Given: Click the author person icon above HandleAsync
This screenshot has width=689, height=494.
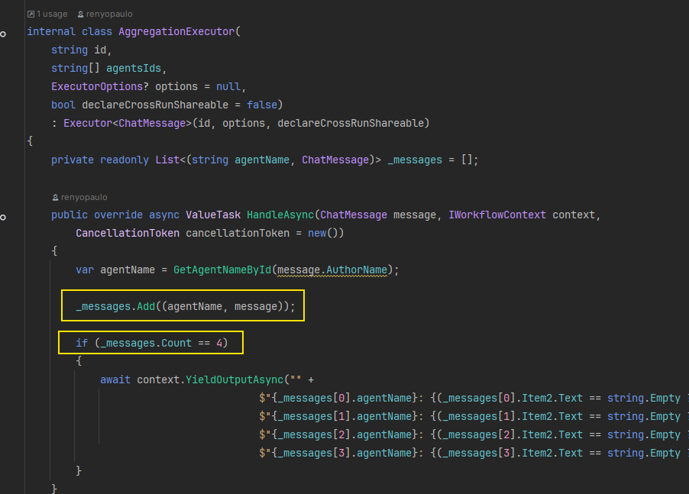Looking at the screenshot, I should click(55, 197).
